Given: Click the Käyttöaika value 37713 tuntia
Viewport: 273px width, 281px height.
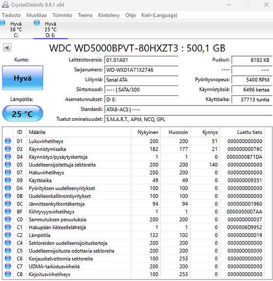Looking at the screenshot, I should point(251,100).
